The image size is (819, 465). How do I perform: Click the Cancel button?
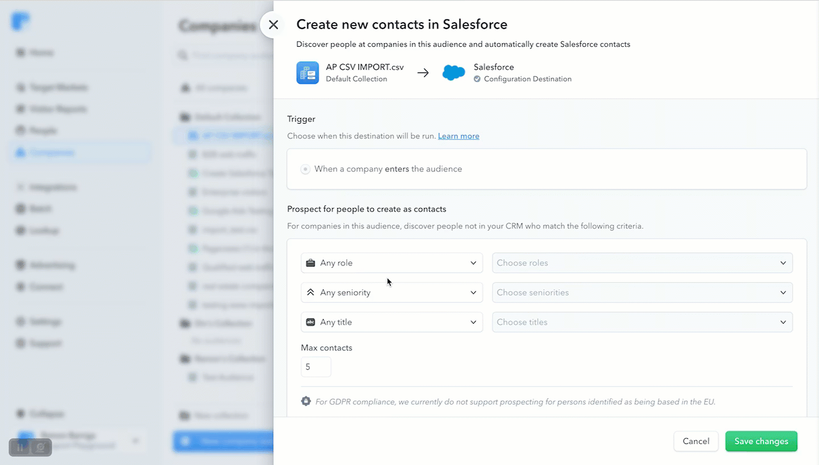(x=696, y=441)
